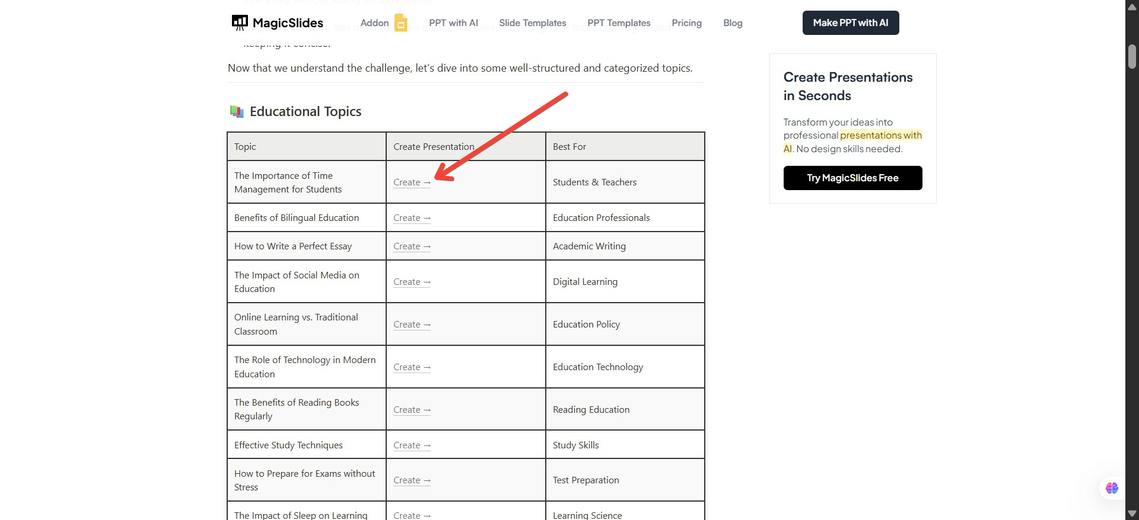Viewport: 1139px width, 520px height.
Task: Click Create link for Social Media on Education
Action: point(412,282)
